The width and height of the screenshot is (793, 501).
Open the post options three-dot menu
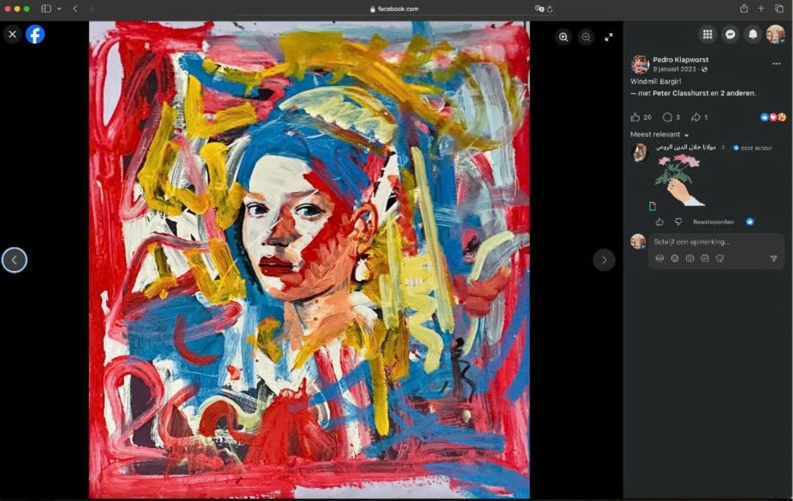tap(776, 63)
